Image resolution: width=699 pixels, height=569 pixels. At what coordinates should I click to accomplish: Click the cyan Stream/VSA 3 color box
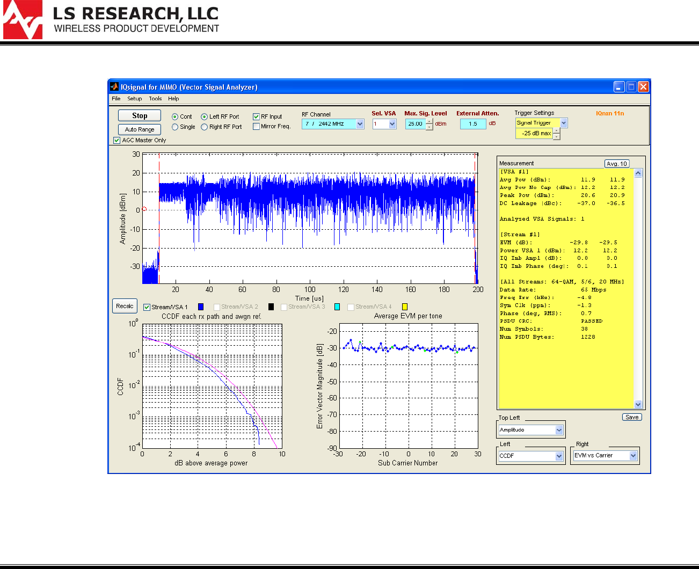(x=337, y=307)
